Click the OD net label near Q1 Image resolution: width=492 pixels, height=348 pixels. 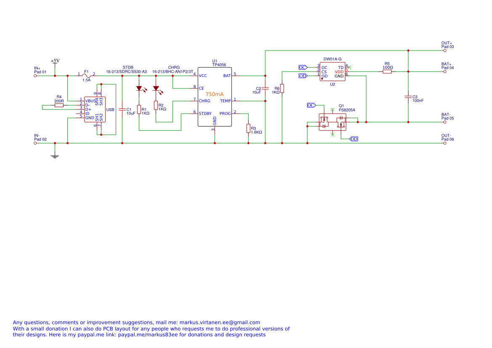coord(354,139)
